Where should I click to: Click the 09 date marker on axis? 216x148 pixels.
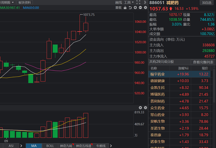pyautogui.click(x=6, y=141)
